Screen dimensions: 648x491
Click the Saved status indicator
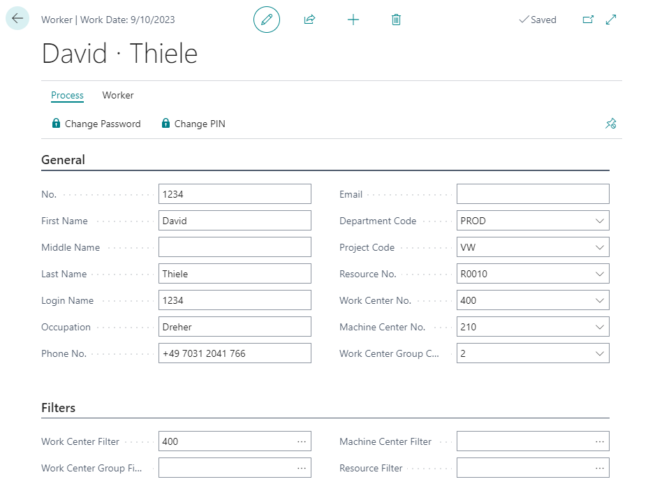(x=538, y=20)
